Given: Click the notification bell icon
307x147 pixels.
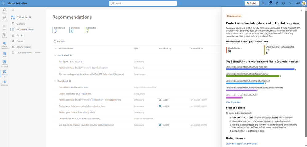Looking at the screenshot, I should tap(263, 3).
